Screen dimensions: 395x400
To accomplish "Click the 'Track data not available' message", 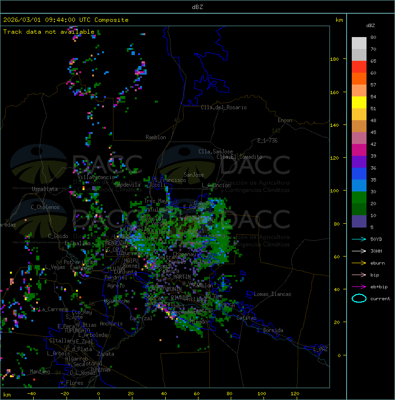I will pyautogui.click(x=49, y=32).
